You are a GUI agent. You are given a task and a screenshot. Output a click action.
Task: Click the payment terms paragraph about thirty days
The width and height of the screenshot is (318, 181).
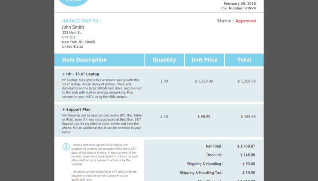click(105, 155)
